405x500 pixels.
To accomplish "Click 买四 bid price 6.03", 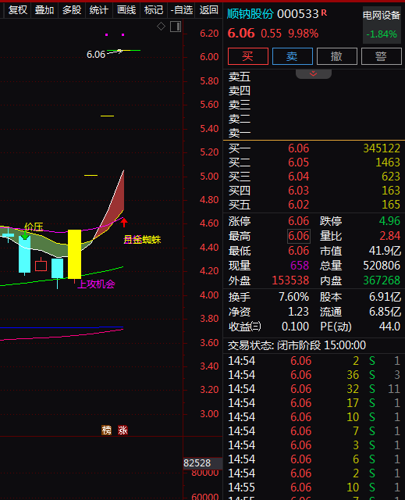I will 298,191.
